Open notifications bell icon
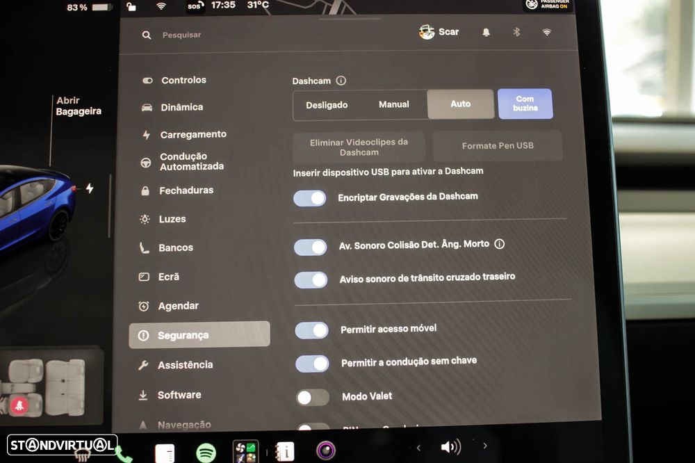The width and height of the screenshot is (695, 463). point(486,33)
